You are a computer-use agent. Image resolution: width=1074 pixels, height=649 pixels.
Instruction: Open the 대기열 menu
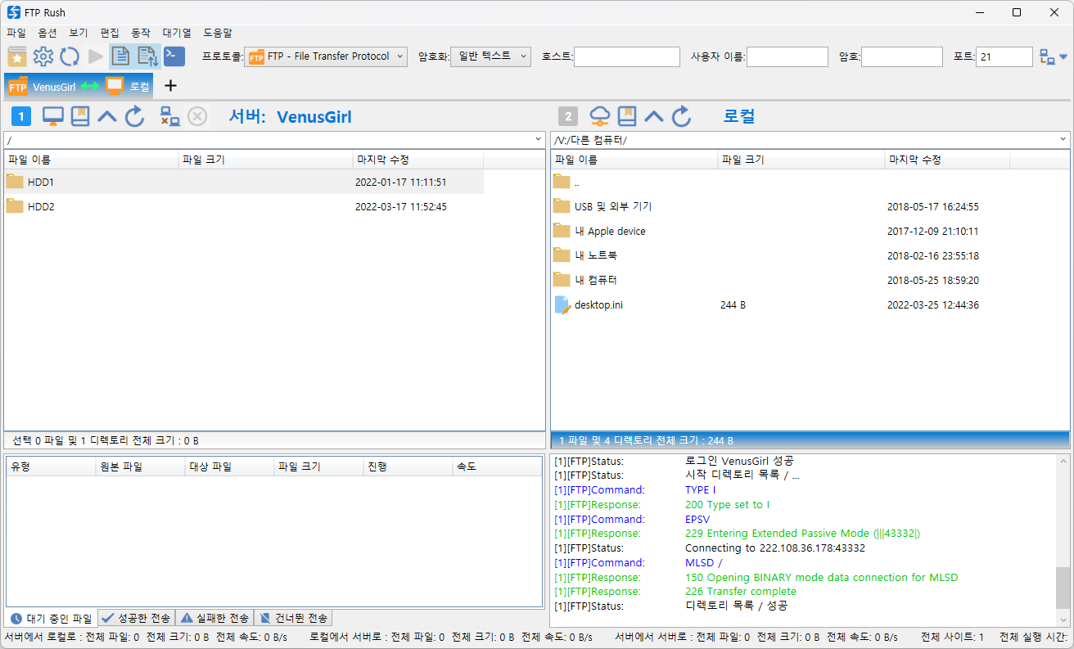177,33
